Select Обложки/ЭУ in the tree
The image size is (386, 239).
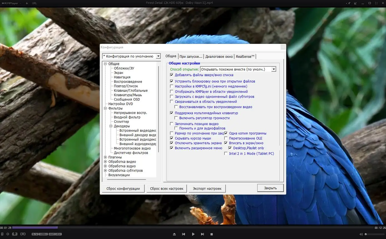124,68
